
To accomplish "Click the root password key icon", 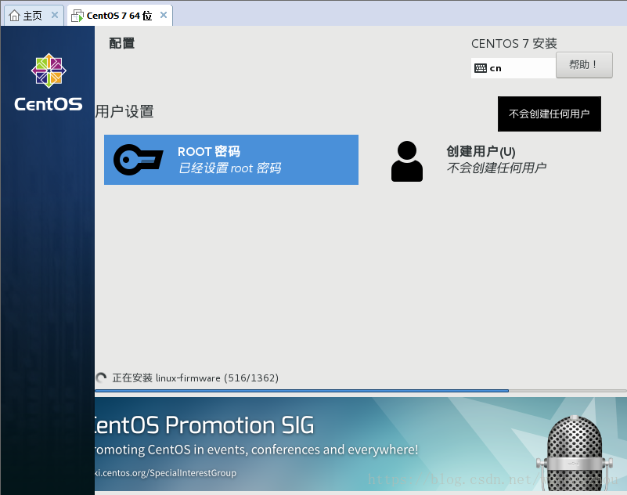I will coord(138,160).
